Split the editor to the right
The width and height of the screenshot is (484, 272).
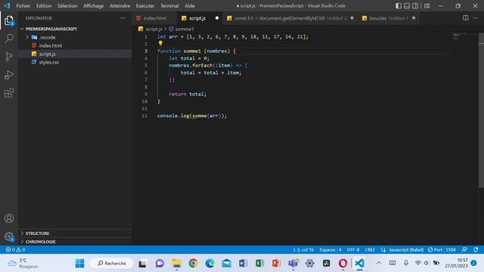466,18
